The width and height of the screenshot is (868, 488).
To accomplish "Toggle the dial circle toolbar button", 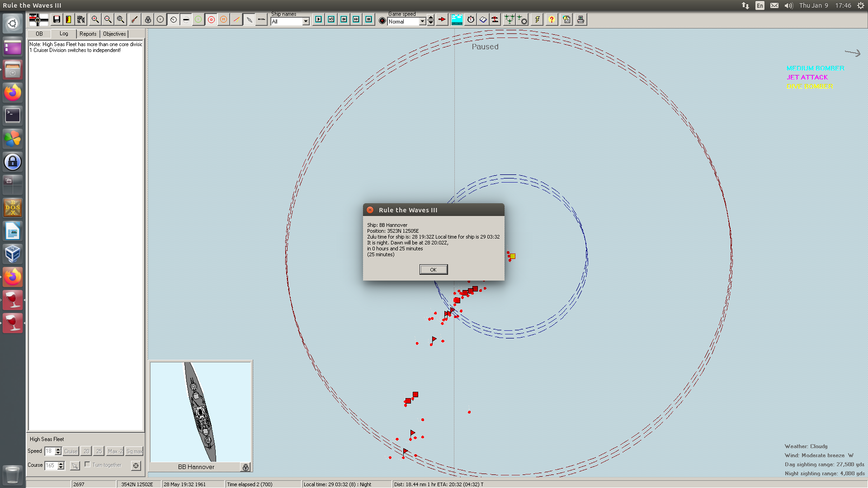I will click(173, 19).
